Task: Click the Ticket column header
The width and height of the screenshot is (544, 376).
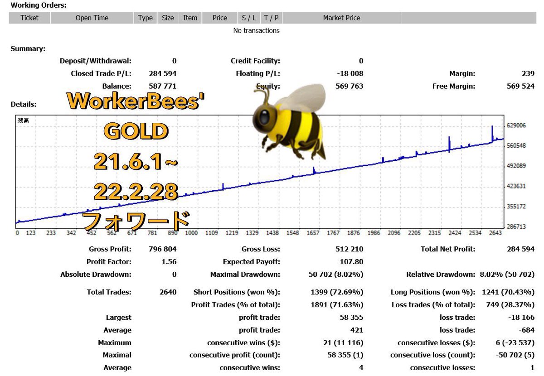Action: (x=29, y=18)
